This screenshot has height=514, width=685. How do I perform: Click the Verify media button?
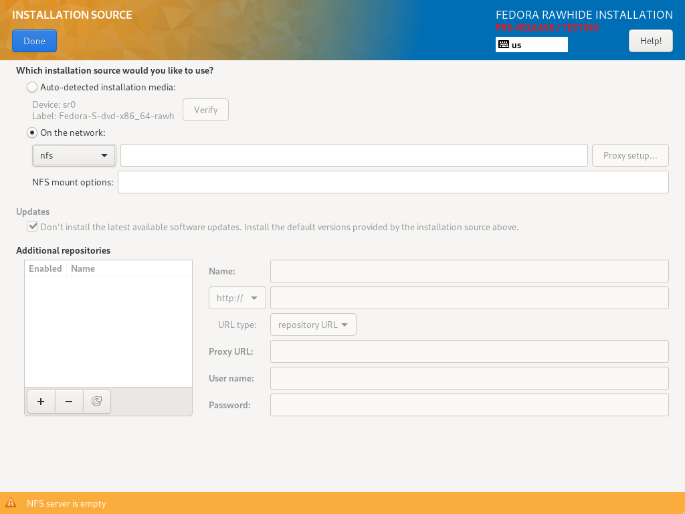pos(206,110)
